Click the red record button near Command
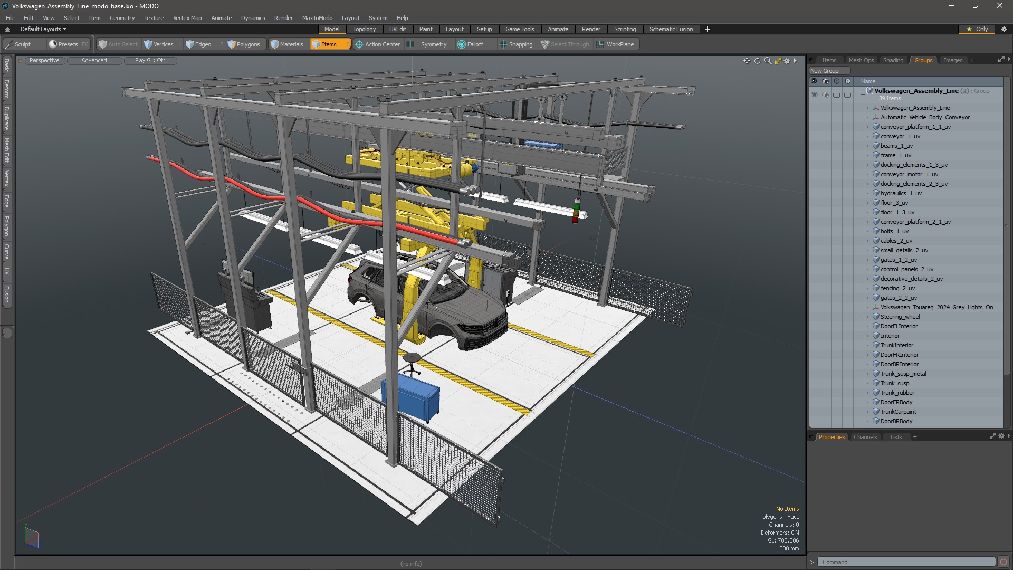The width and height of the screenshot is (1013, 570). (1004, 562)
